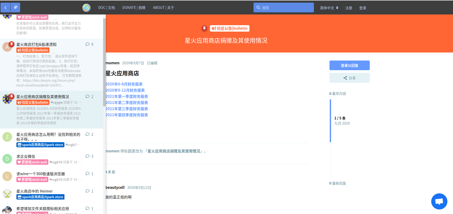Click reply count icon on 星火应用商店捐赠及其使用情况
The width and height of the screenshot is (453, 214).
click(89, 97)
